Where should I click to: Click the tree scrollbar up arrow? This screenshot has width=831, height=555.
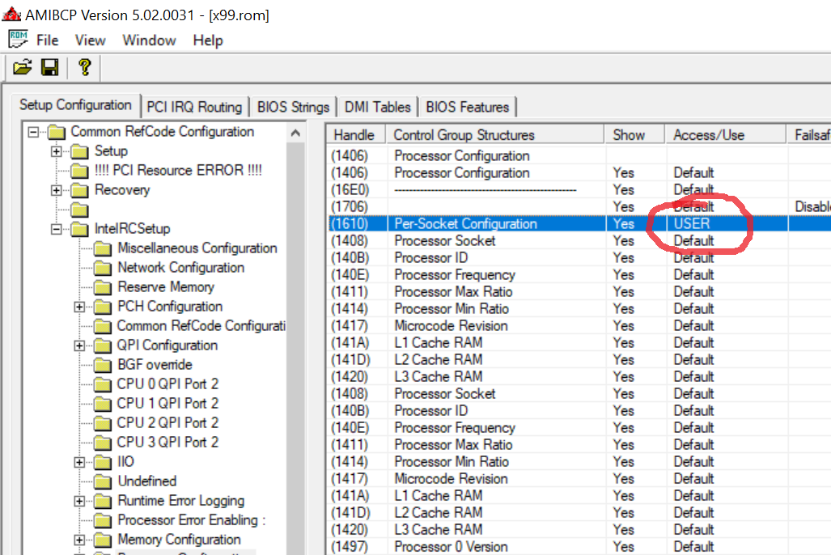tap(295, 133)
